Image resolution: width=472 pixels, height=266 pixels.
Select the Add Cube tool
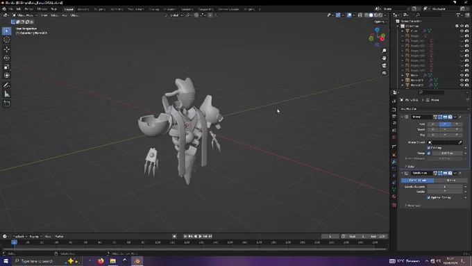pos(7,103)
